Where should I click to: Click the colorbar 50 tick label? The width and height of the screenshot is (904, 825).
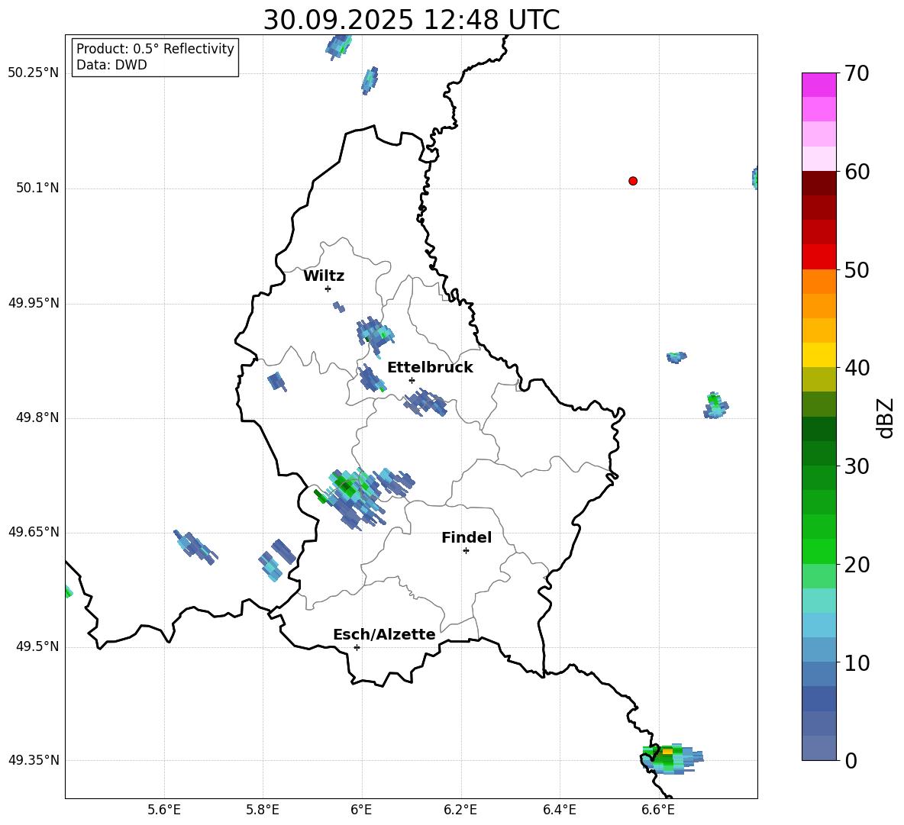pyautogui.click(x=857, y=269)
